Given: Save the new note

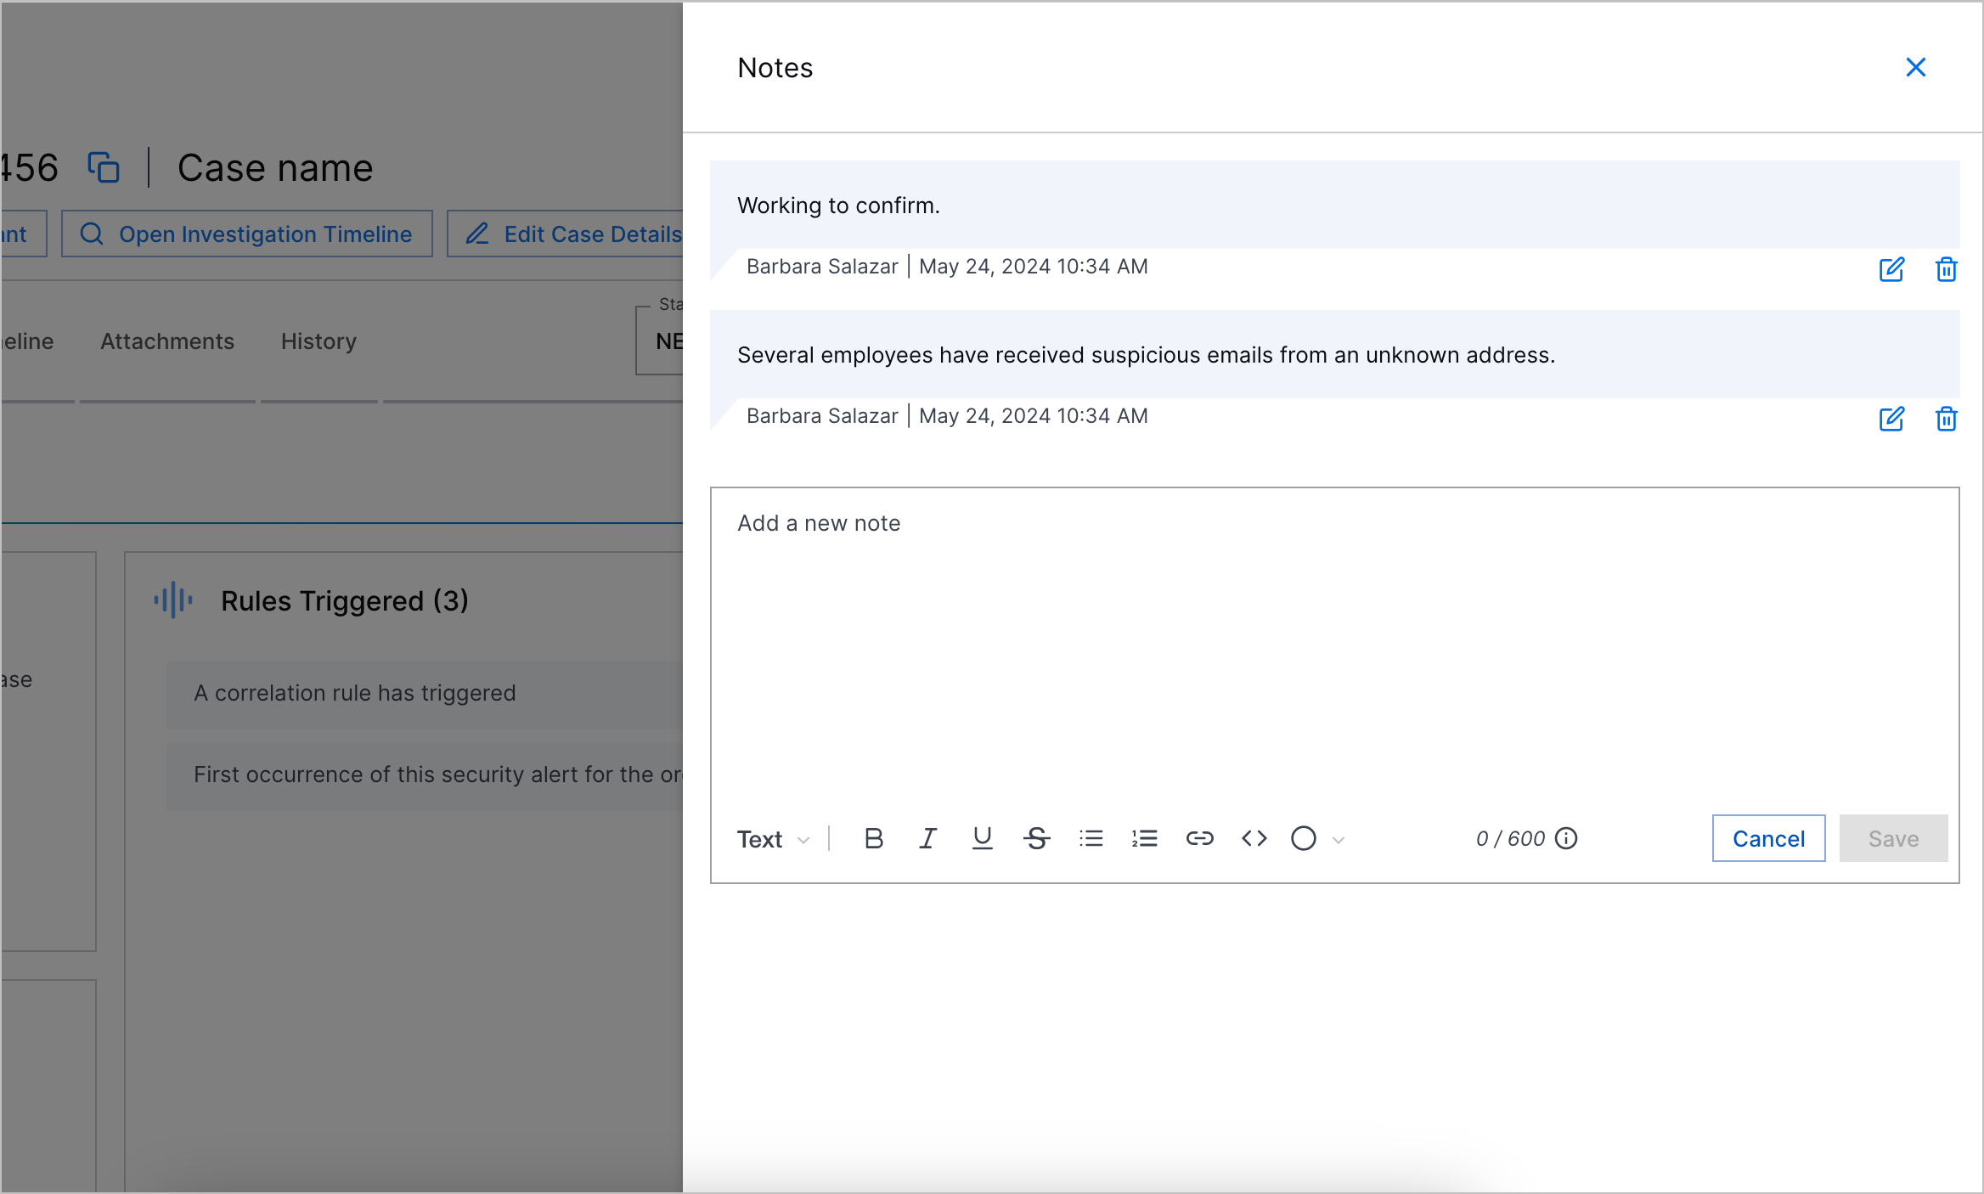Looking at the screenshot, I should click(x=1893, y=838).
